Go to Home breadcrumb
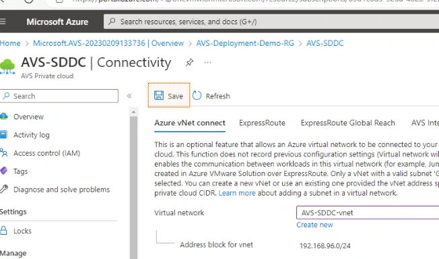The image size is (439, 259). [10, 43]
